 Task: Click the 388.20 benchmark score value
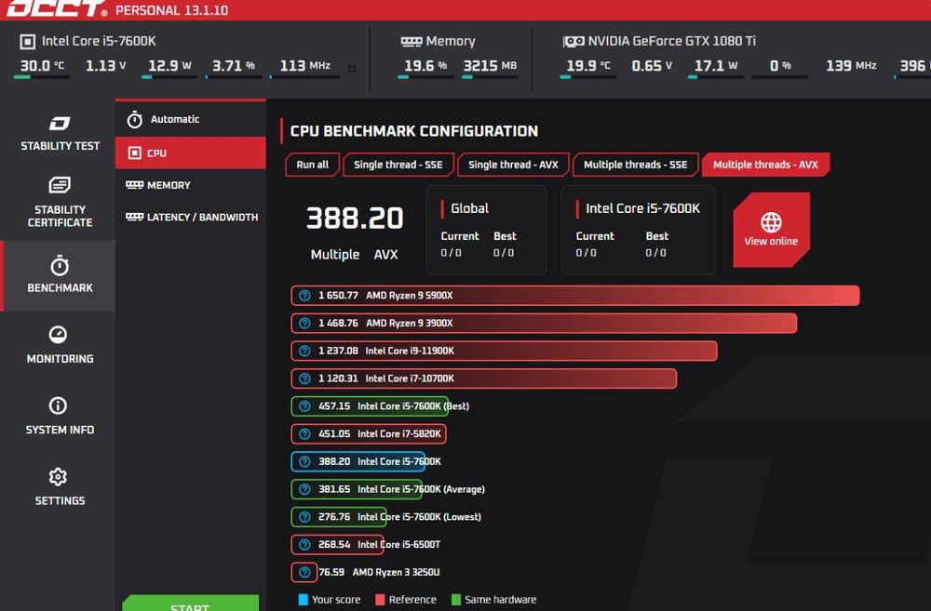tap(355, 219)
